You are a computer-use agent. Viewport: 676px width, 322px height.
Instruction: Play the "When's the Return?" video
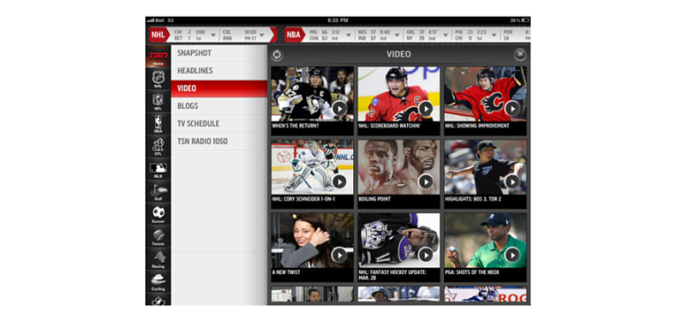(x=340, y=108)
